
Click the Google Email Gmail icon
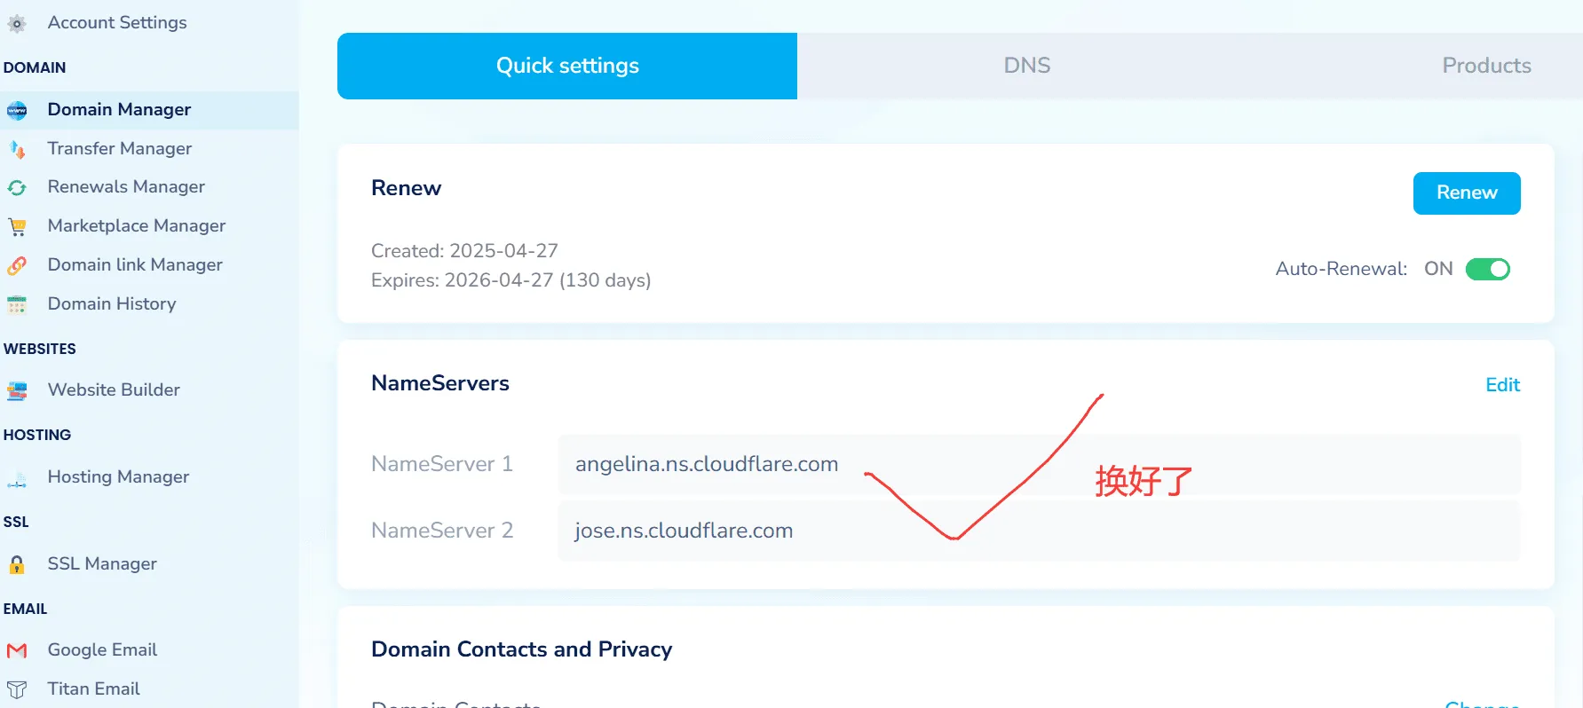17,650
